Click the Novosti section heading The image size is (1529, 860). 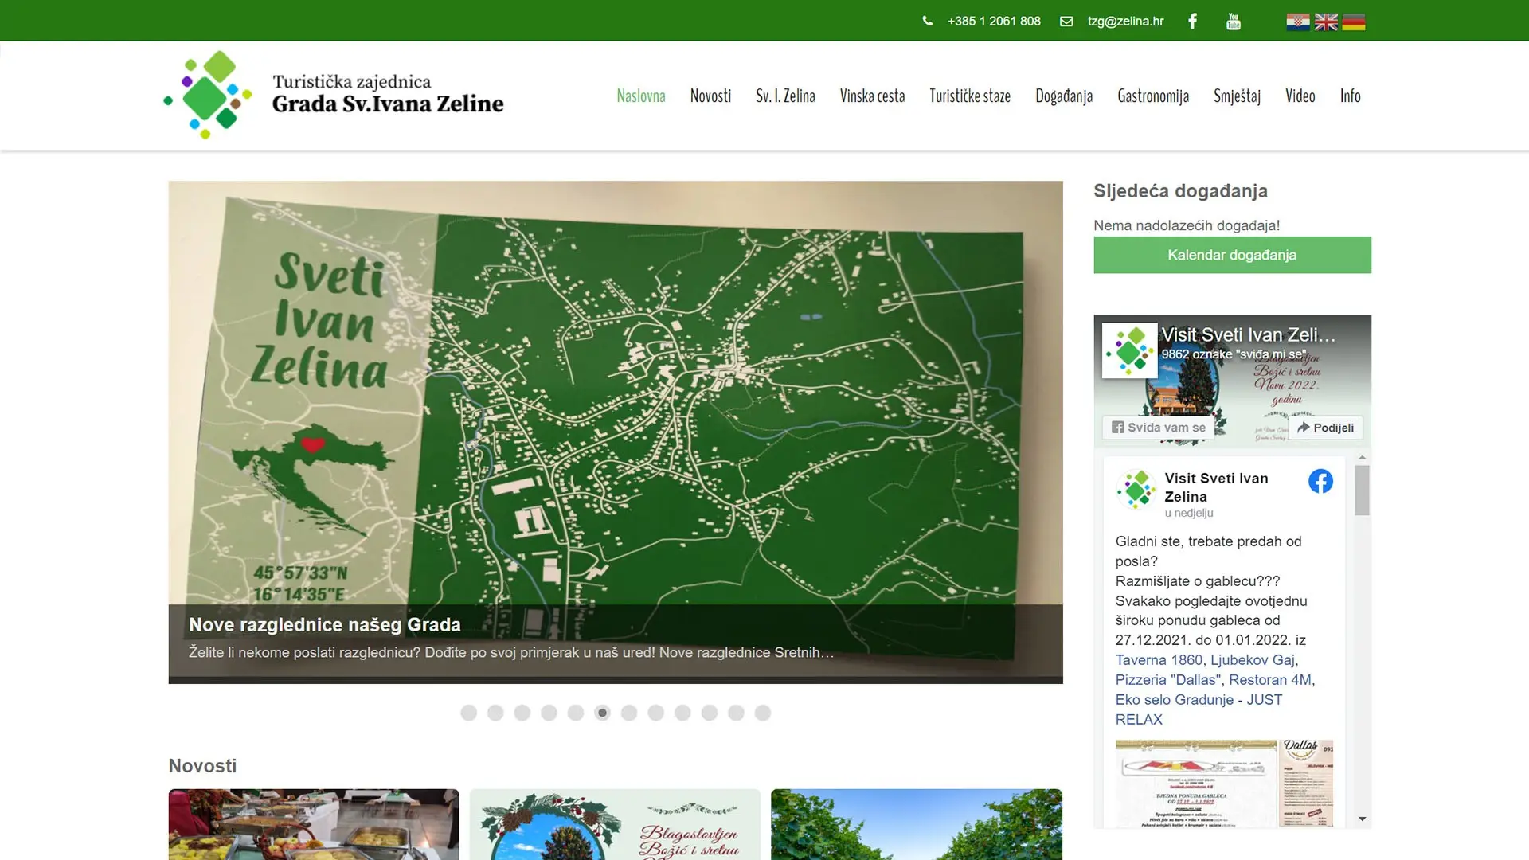(202, 766)
